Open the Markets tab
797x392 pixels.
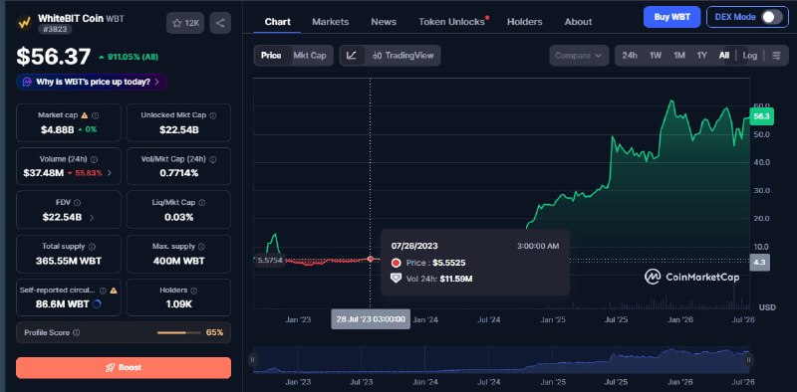click(331, 22)
